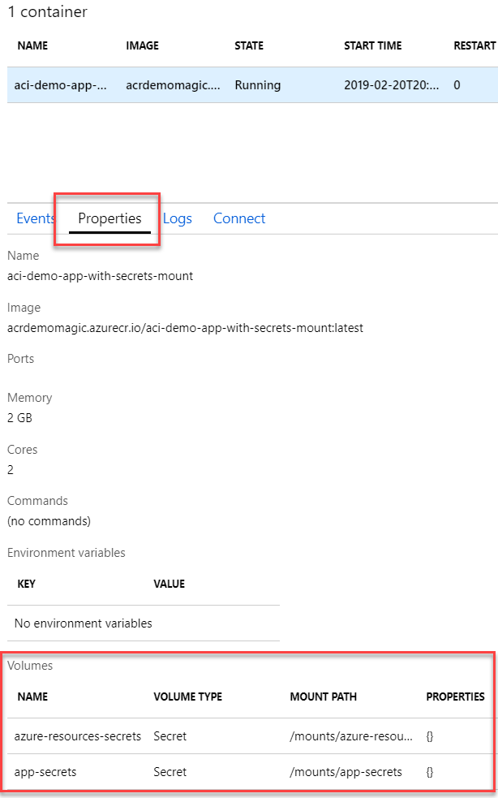Click the PROPERTIES column header in Volumes
498x798 pixels.
tap(455, 697)
